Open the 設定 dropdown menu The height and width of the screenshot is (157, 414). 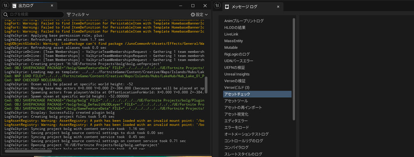[200, 14]
